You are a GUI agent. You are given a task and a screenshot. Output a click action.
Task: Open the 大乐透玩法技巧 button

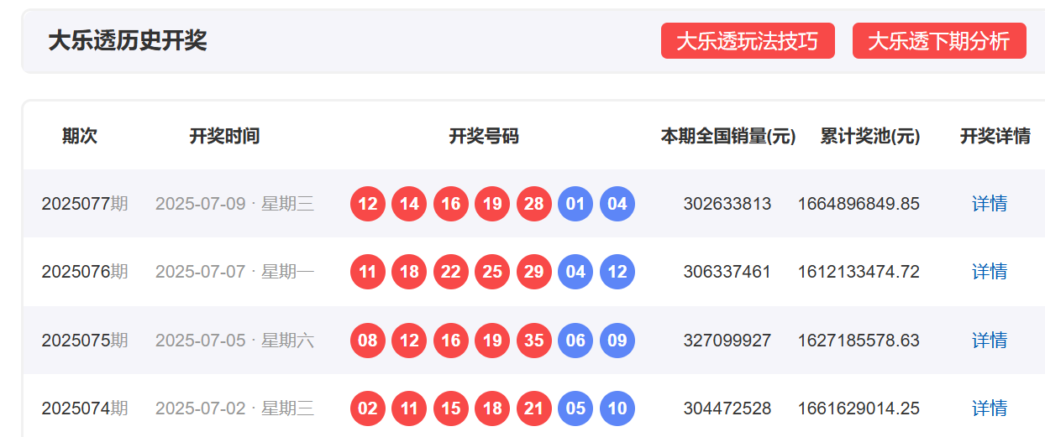(x=748, y=41)
